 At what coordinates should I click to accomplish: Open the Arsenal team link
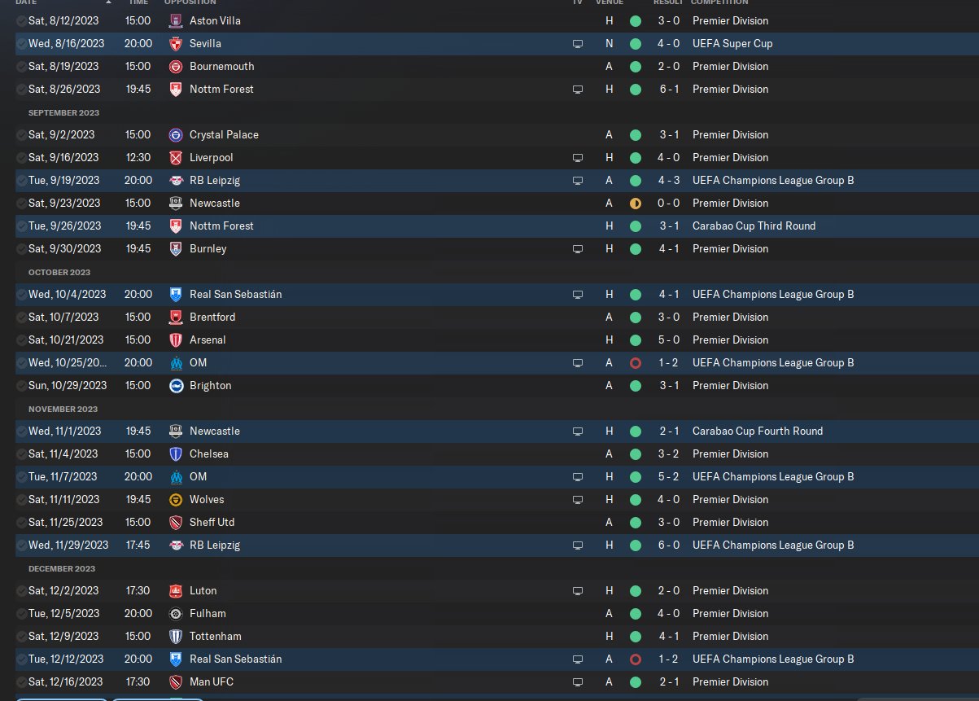click(208, 340)
